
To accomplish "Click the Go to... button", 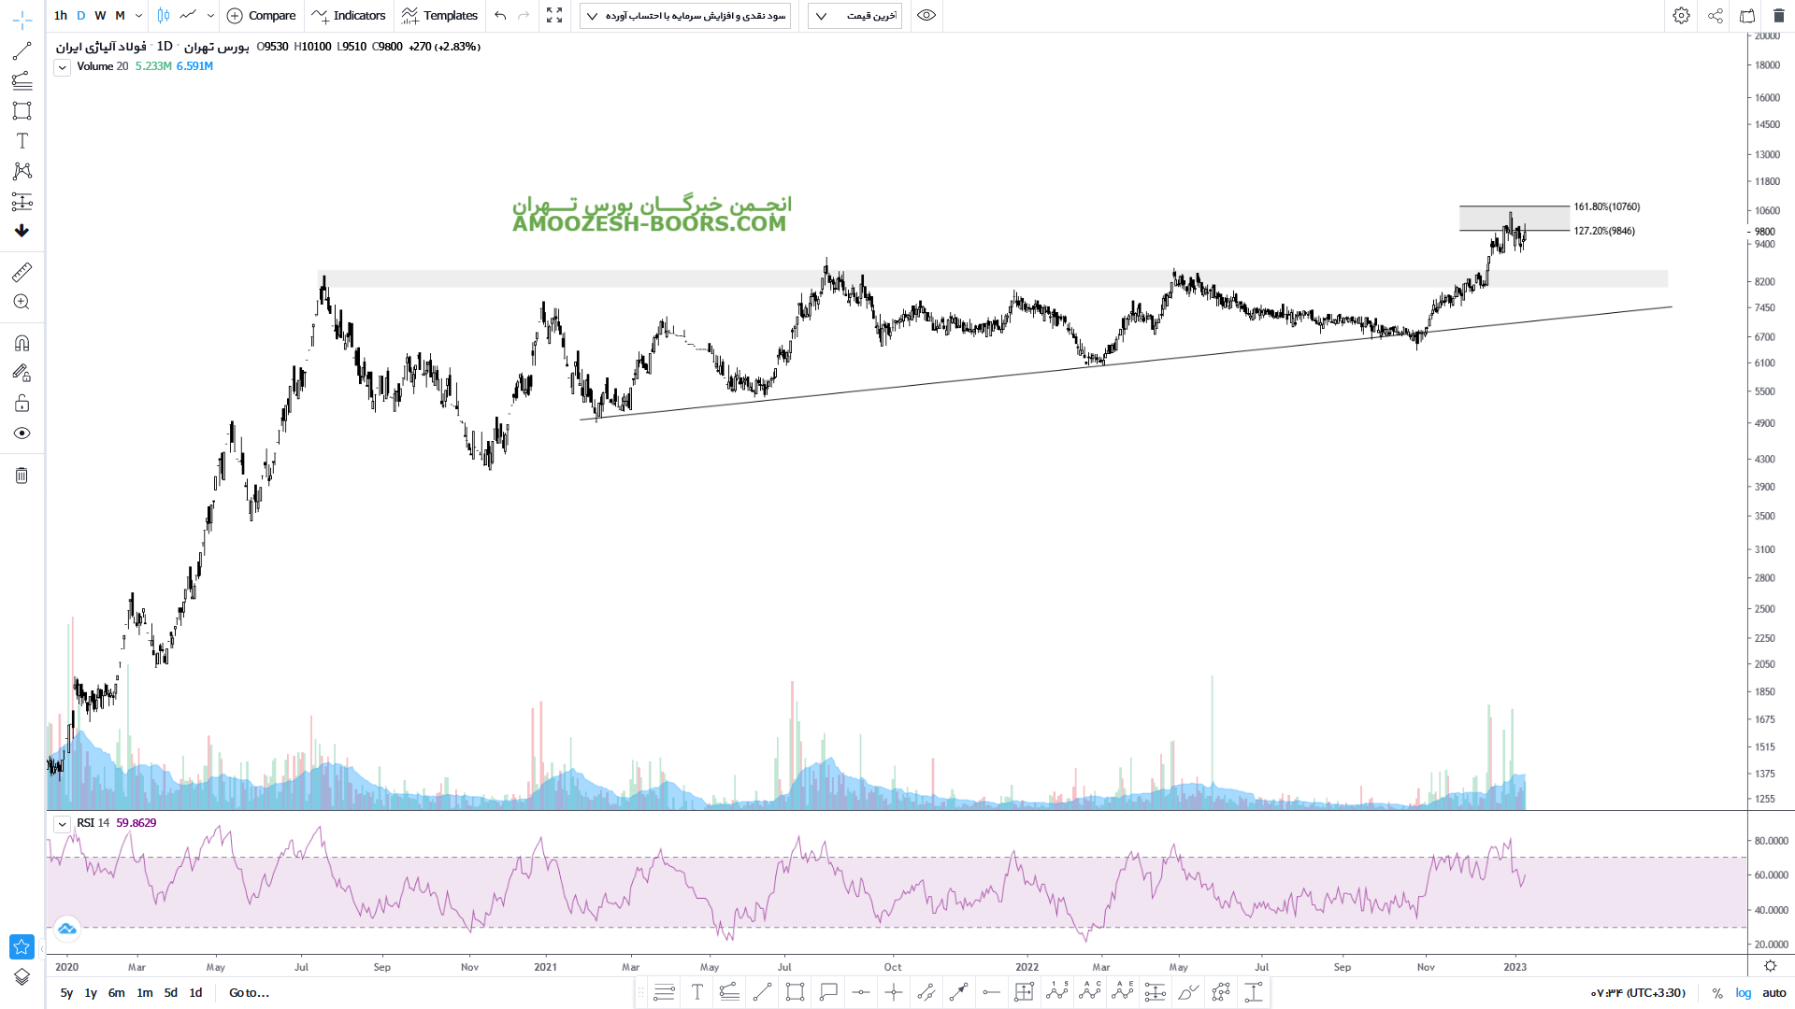I will [249, 993].
